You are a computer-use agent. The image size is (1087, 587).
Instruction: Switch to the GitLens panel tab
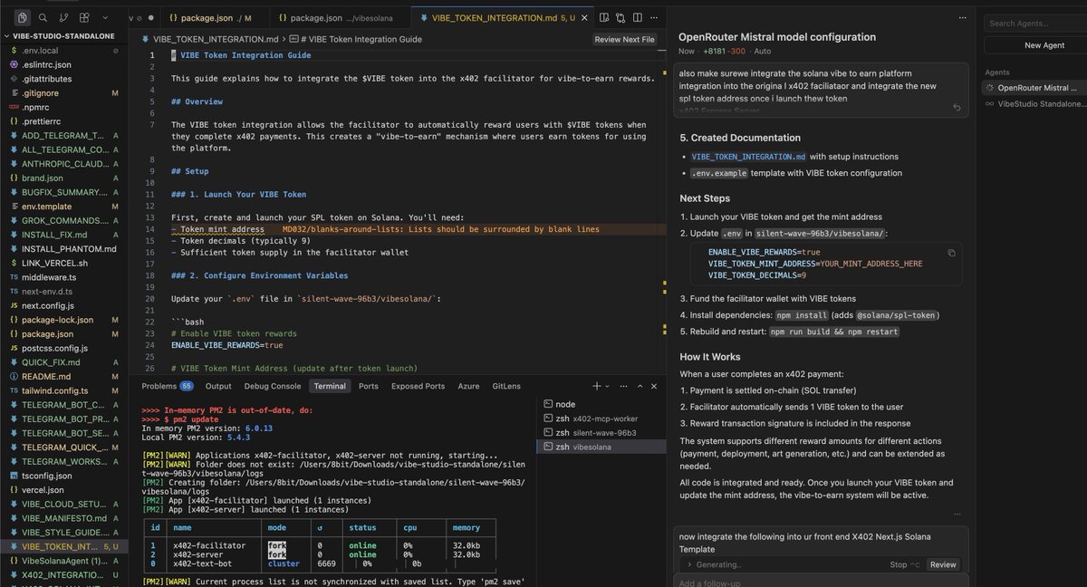coord(506,386)
